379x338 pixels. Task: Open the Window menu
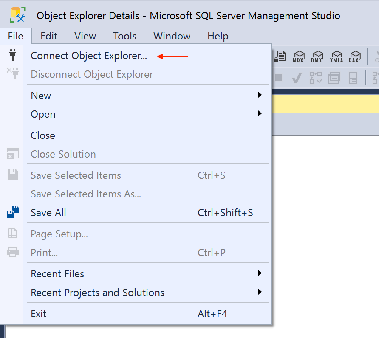172,36
